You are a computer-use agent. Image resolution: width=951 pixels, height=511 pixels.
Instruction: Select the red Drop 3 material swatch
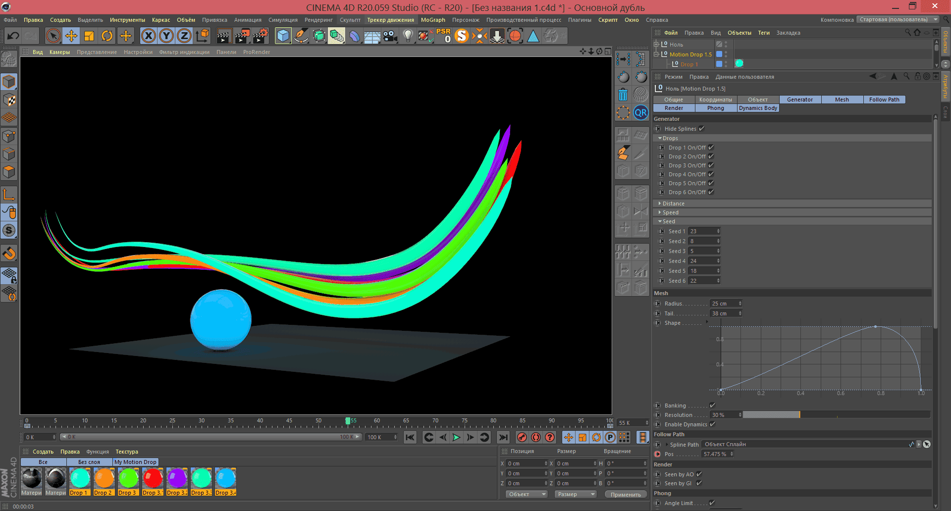click(x=153, y=479)
